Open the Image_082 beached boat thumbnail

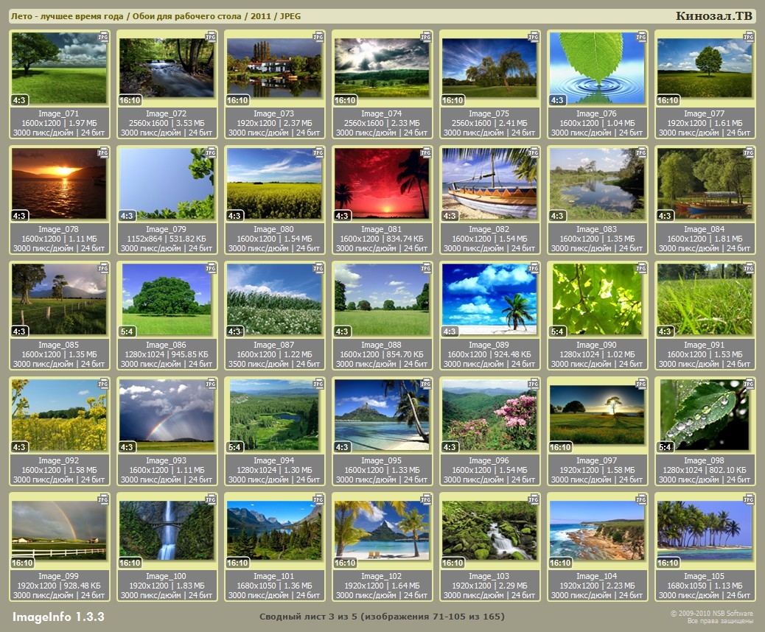coord(489,184)
